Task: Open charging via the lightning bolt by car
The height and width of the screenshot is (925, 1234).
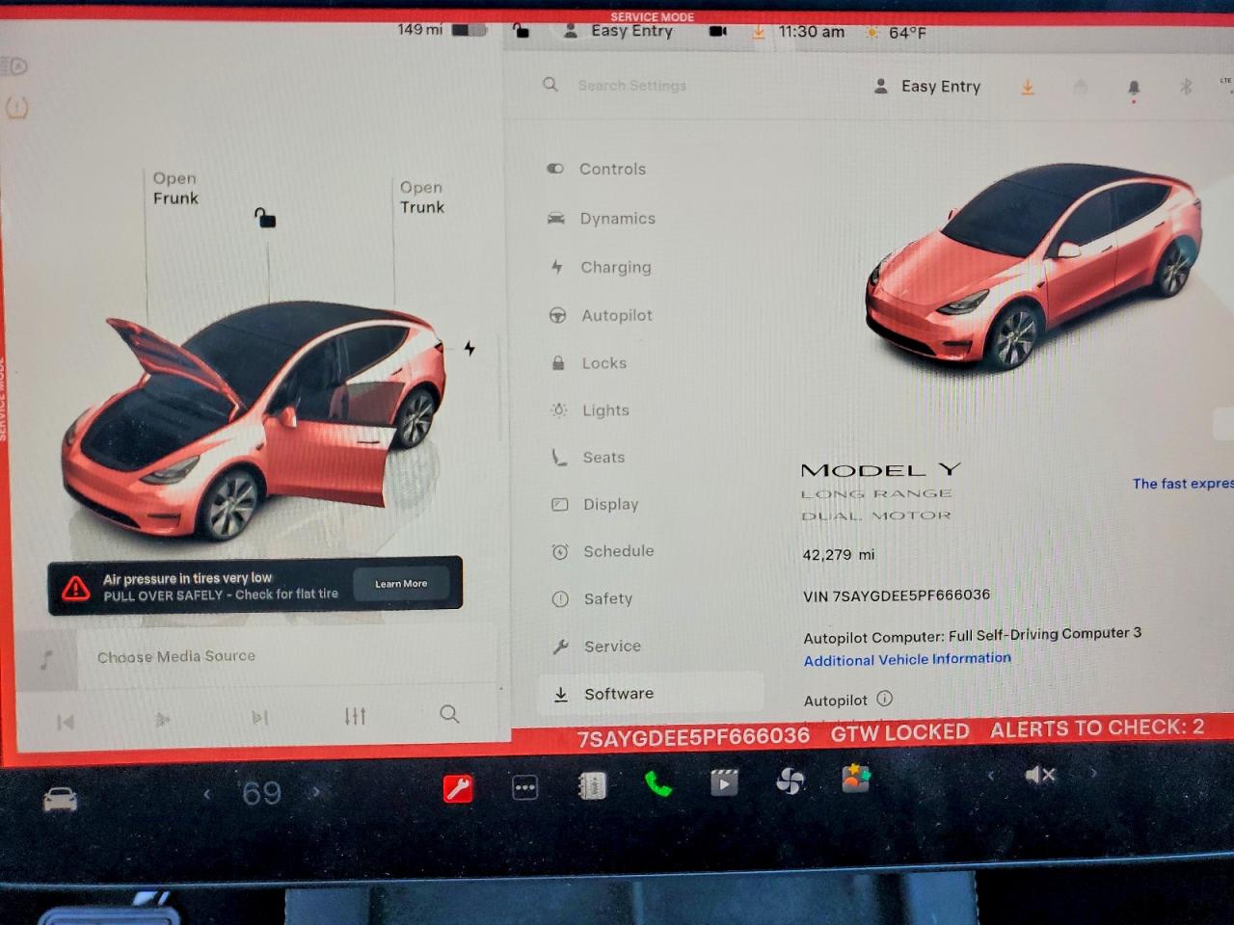Action: pyautogui.click(x=469, y=348)
